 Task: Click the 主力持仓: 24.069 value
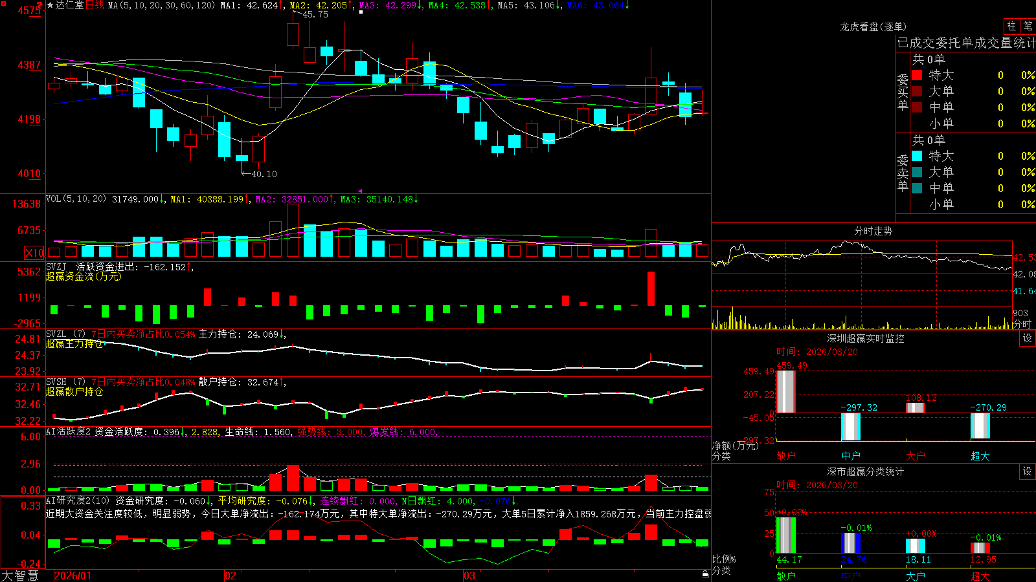tap(238, 334)
